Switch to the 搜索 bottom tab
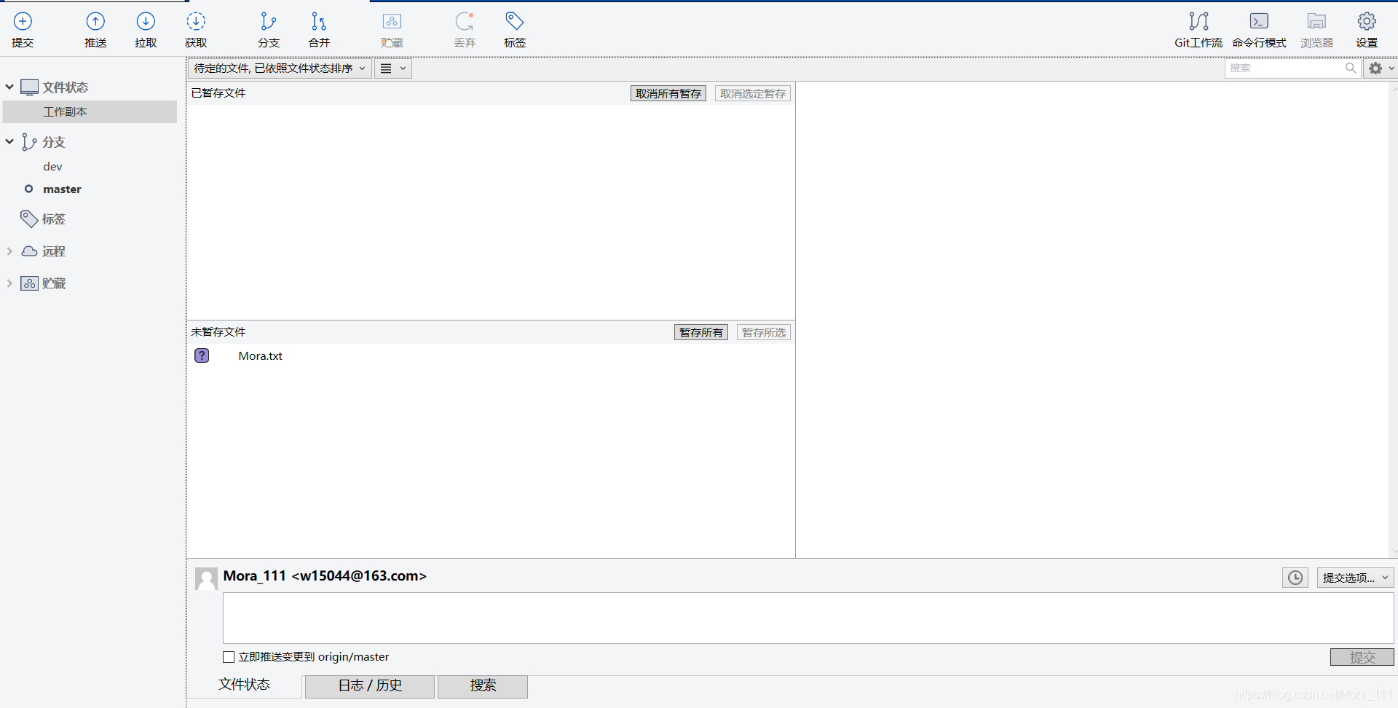Screen dimensions: 1398x708 click(x=483, y=686)
